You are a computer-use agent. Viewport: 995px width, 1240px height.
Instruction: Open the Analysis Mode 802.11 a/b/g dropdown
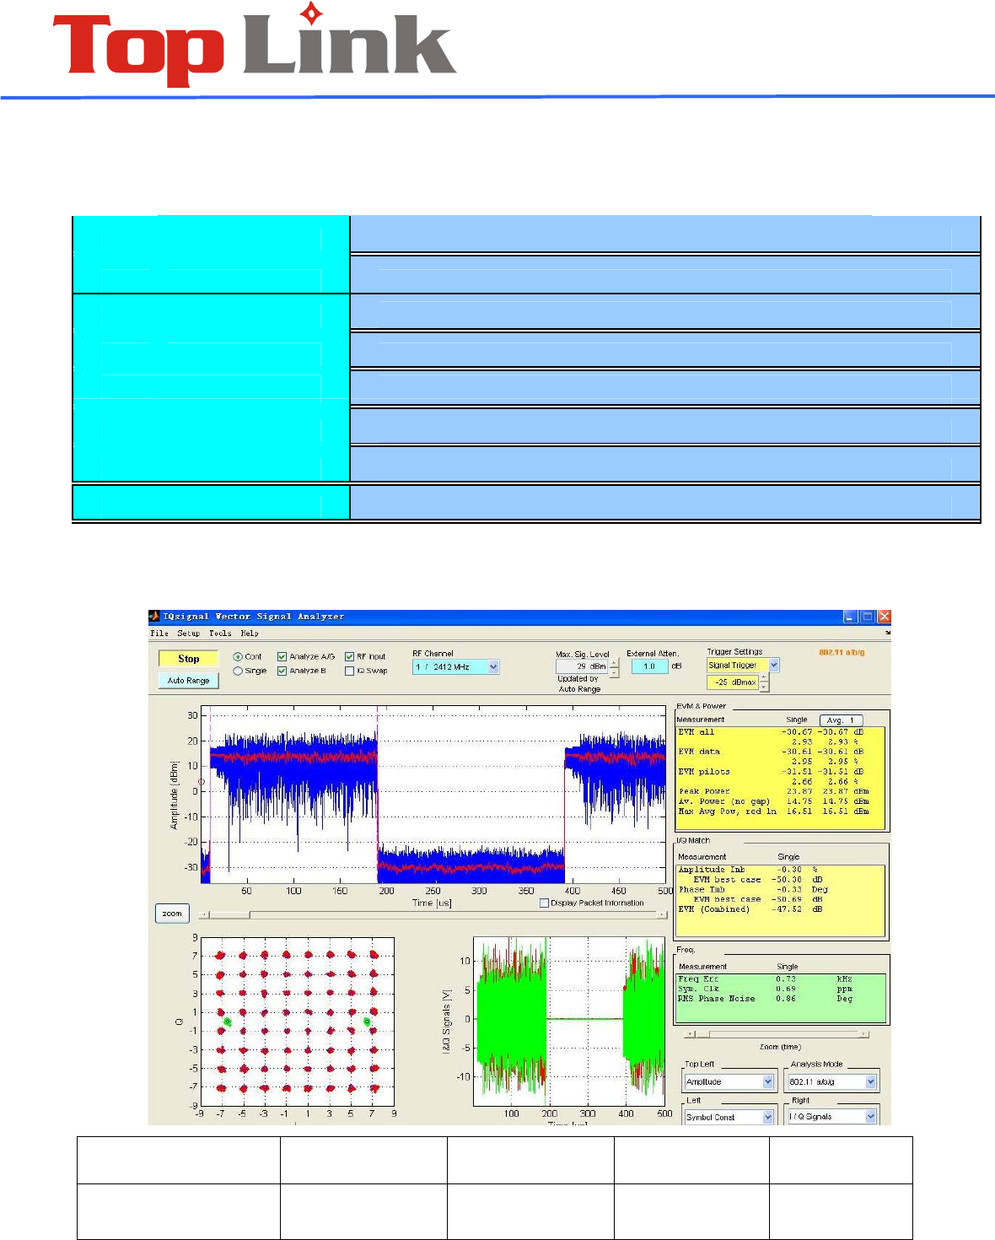click(832, 1081)
